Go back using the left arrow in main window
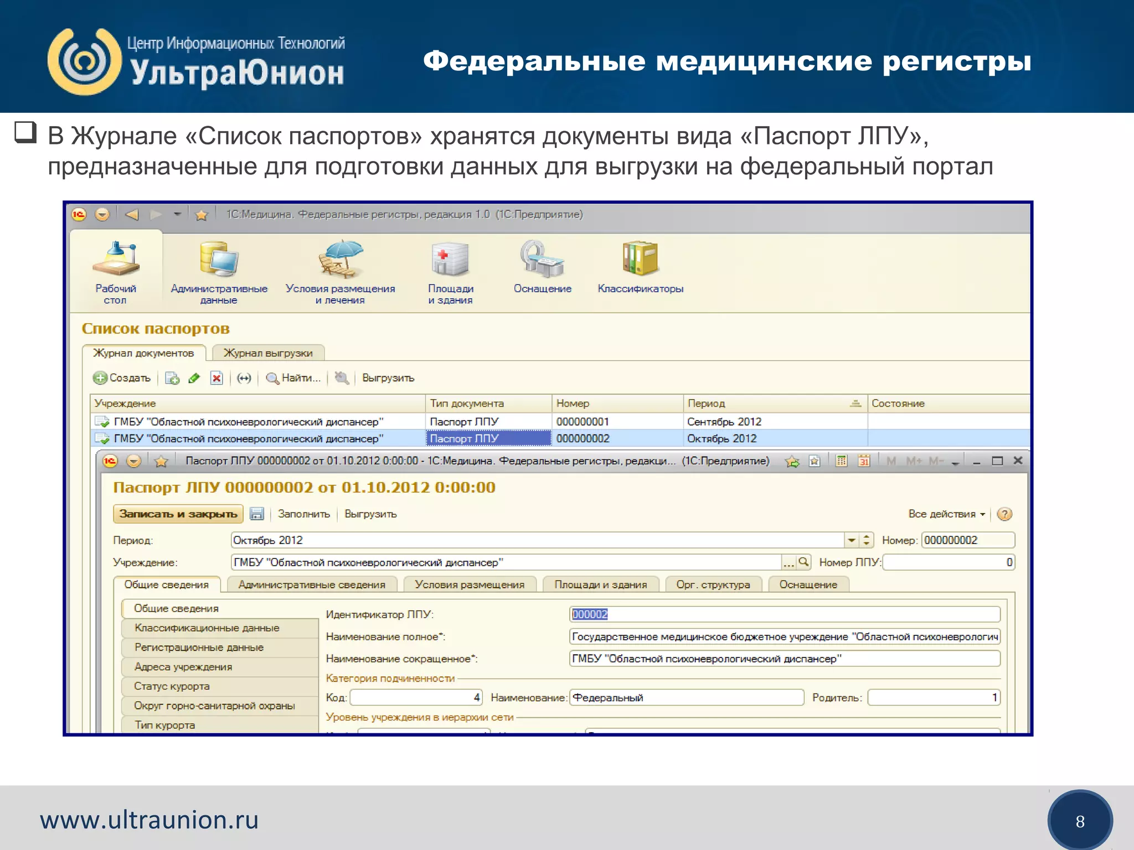Viewport: 1134px width, 850px height. pos(132,214)
